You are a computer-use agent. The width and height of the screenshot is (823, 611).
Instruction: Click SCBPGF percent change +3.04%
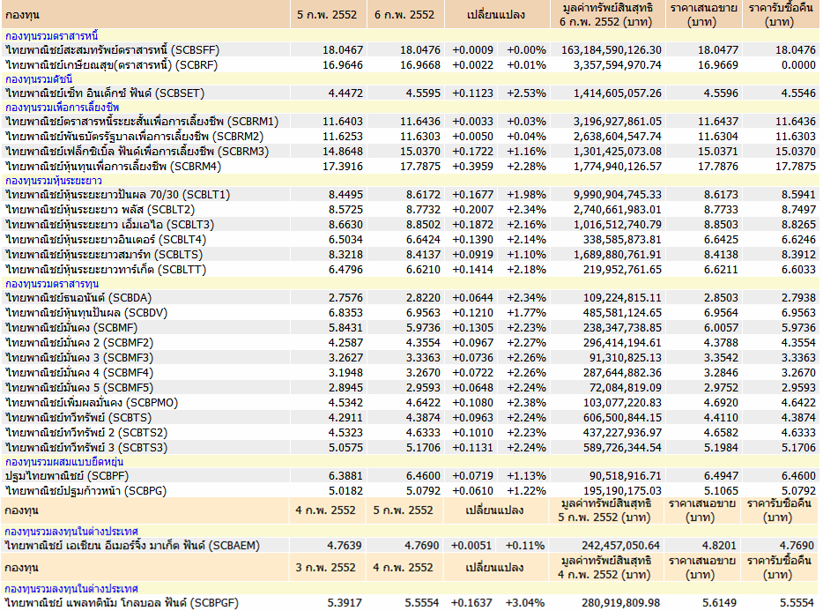tap(525, 602)
